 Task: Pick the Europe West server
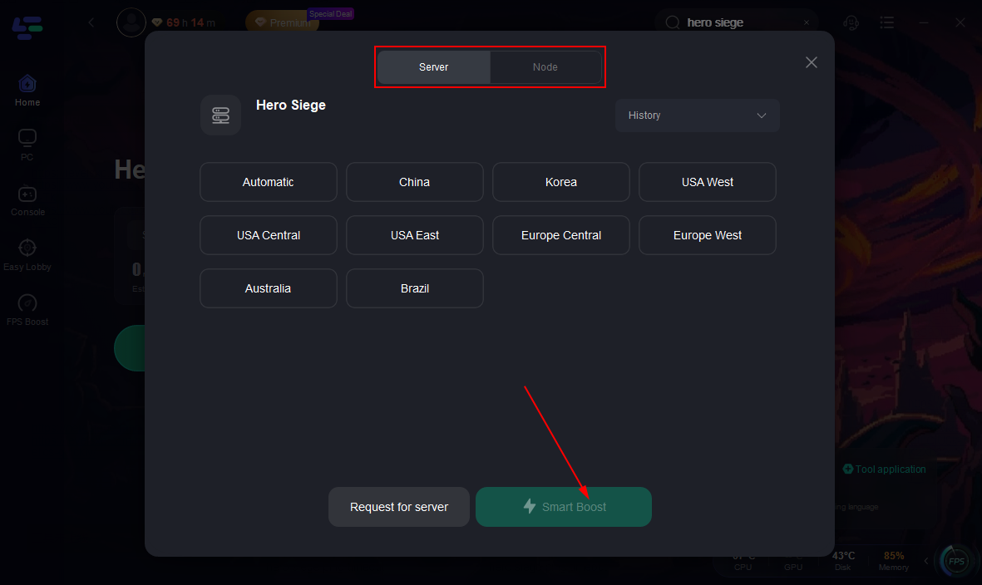(707, 235)
